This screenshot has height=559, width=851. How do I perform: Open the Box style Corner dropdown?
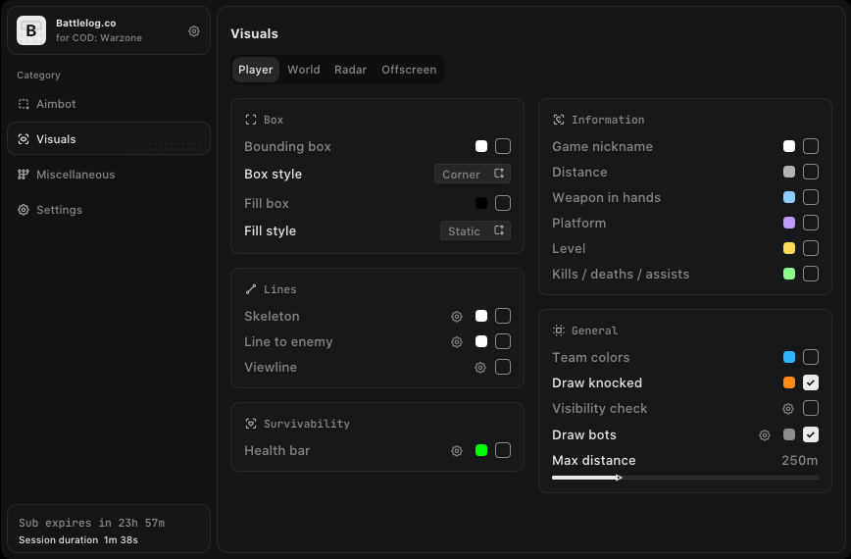click(473, 174)
